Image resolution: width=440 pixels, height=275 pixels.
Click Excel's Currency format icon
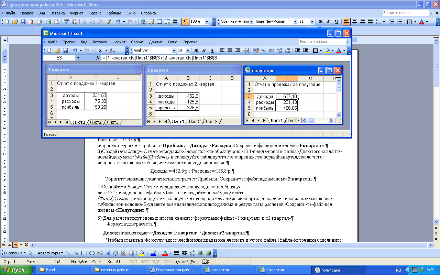pos(255,51)
